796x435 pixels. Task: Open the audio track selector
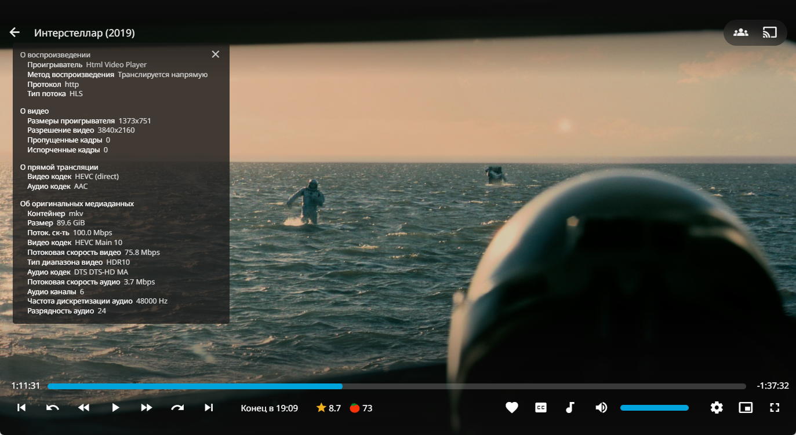(x=570, y=408)
